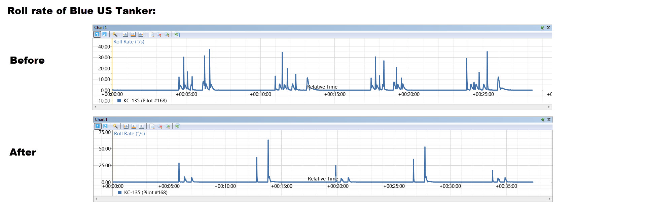Select view 2 in the Before chart toolbar
Image resolution: width=646 pixels, height=202 pixels.
pyautogui.click(x=104, y=34)
